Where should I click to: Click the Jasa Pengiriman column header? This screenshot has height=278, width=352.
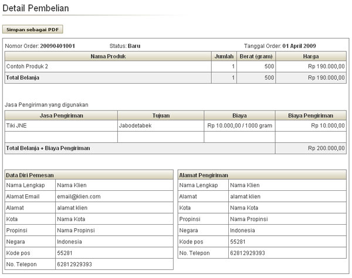[x=62, y=116]
